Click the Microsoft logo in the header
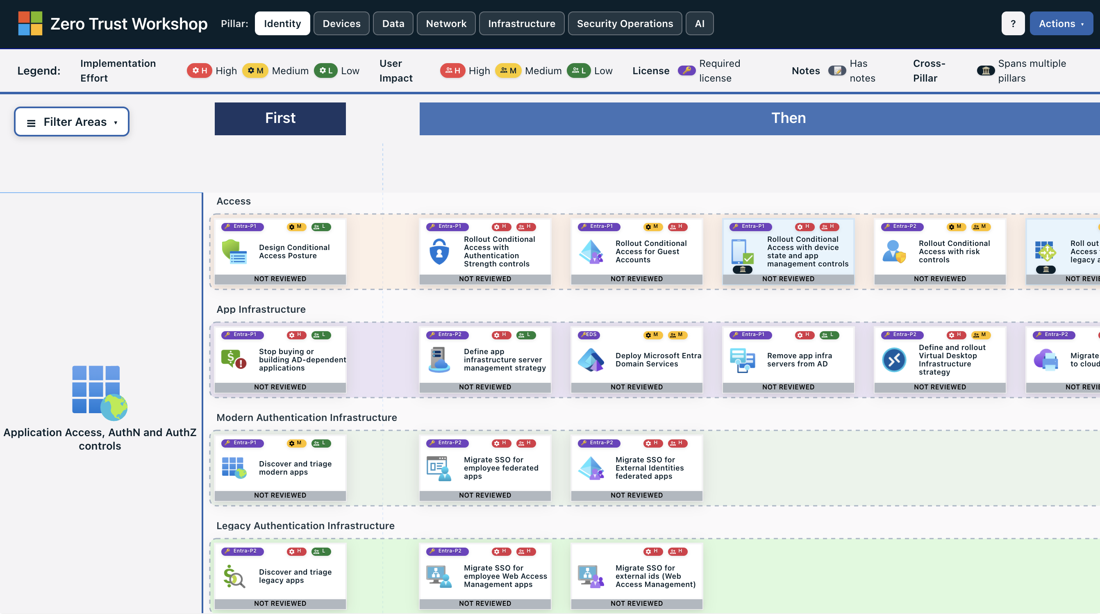Image resolution: width=1100 pixels, height=614 pixels. pyautogui.click(x=30, y=23)
